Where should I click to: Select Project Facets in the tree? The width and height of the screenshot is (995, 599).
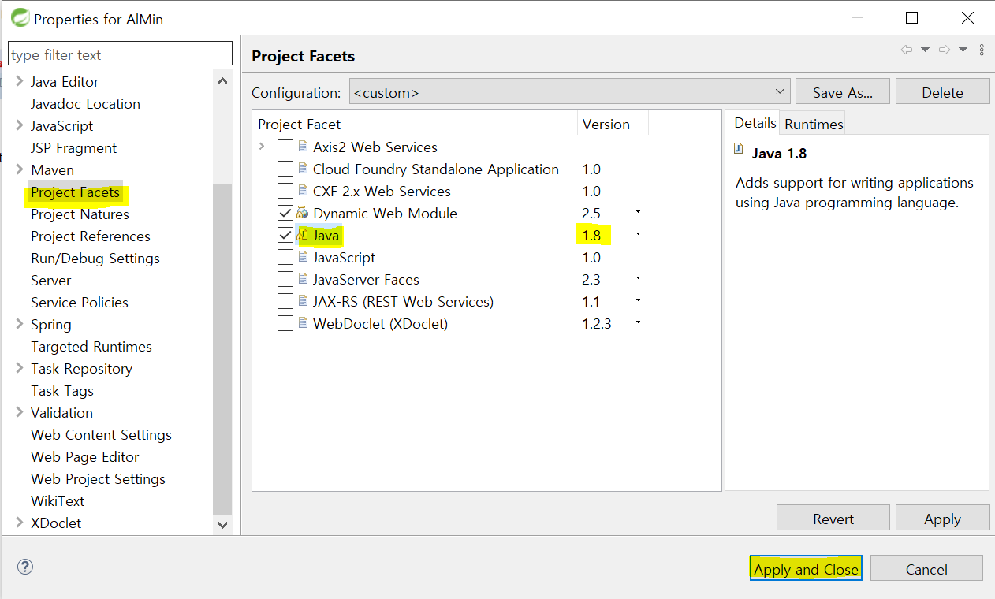tap(75, 192)
